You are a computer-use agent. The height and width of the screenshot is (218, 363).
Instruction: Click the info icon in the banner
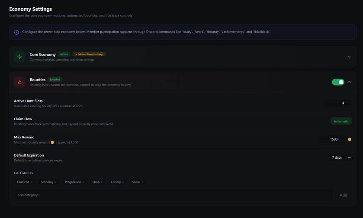coord(16,32)
